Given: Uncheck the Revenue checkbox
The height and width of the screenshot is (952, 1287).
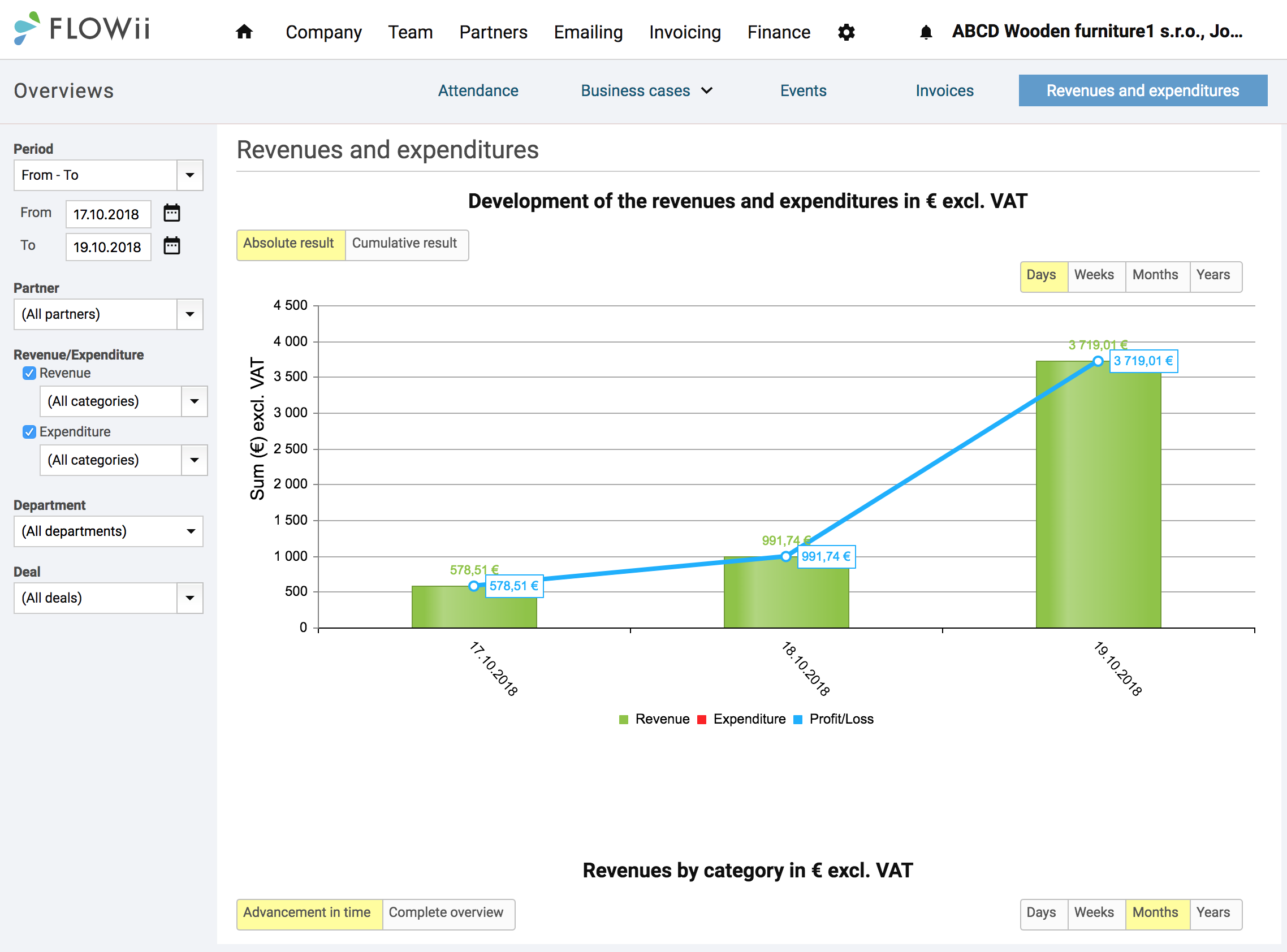Looking at the screenshot, I should [x=29, y=374].
